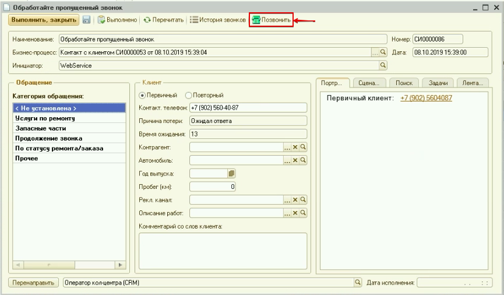Open the Контрагент selection ellipsis button
The width and height of the screenshot is (504, 295).
click(x=287, y=147)
